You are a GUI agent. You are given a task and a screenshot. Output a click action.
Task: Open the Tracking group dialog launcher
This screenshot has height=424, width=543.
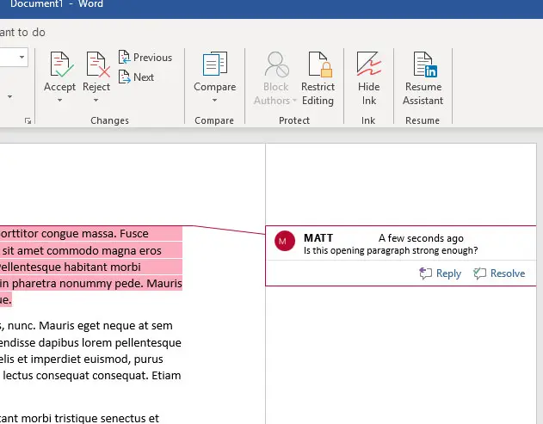click(28, 121)
